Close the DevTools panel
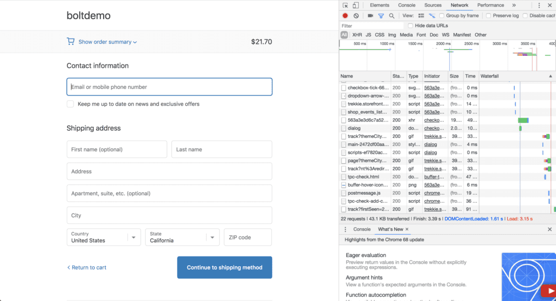The height and width of the screenshot is (301, 556). (x=550, y=5)
